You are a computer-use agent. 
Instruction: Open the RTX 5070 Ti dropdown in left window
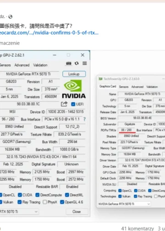[x=19, y=212]
